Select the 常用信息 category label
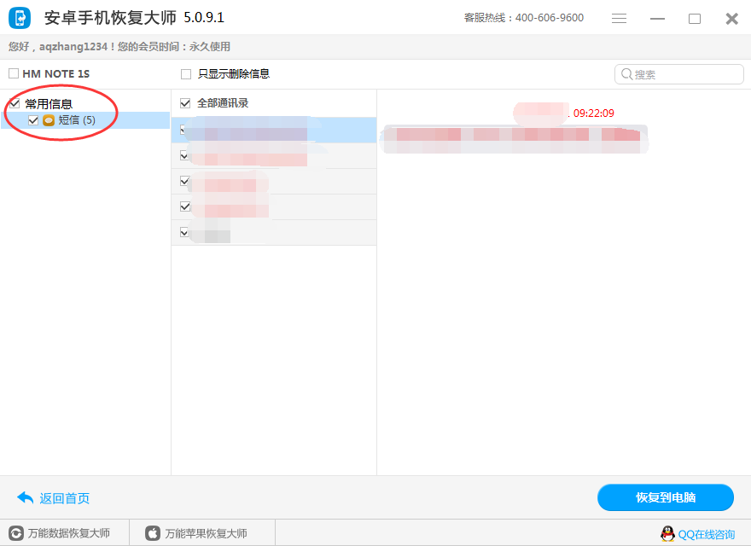 tap(49, 103)
